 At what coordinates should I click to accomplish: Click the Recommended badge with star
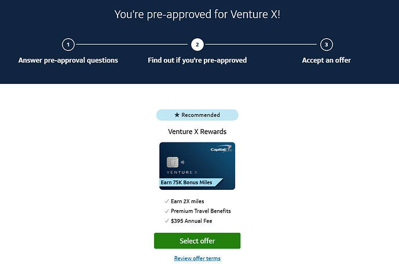point(197,115)
